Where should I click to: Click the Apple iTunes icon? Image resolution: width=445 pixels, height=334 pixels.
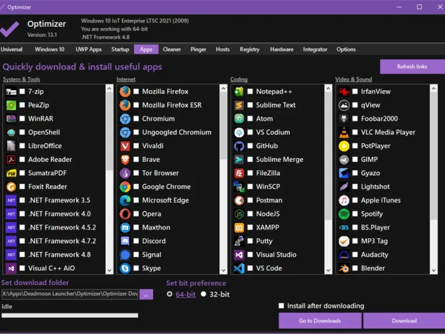click(x=344, y=200)
